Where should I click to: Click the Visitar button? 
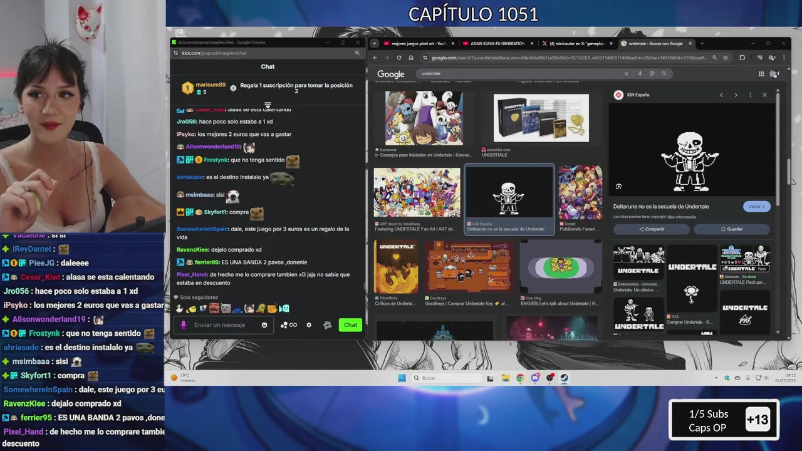(757, 206)
